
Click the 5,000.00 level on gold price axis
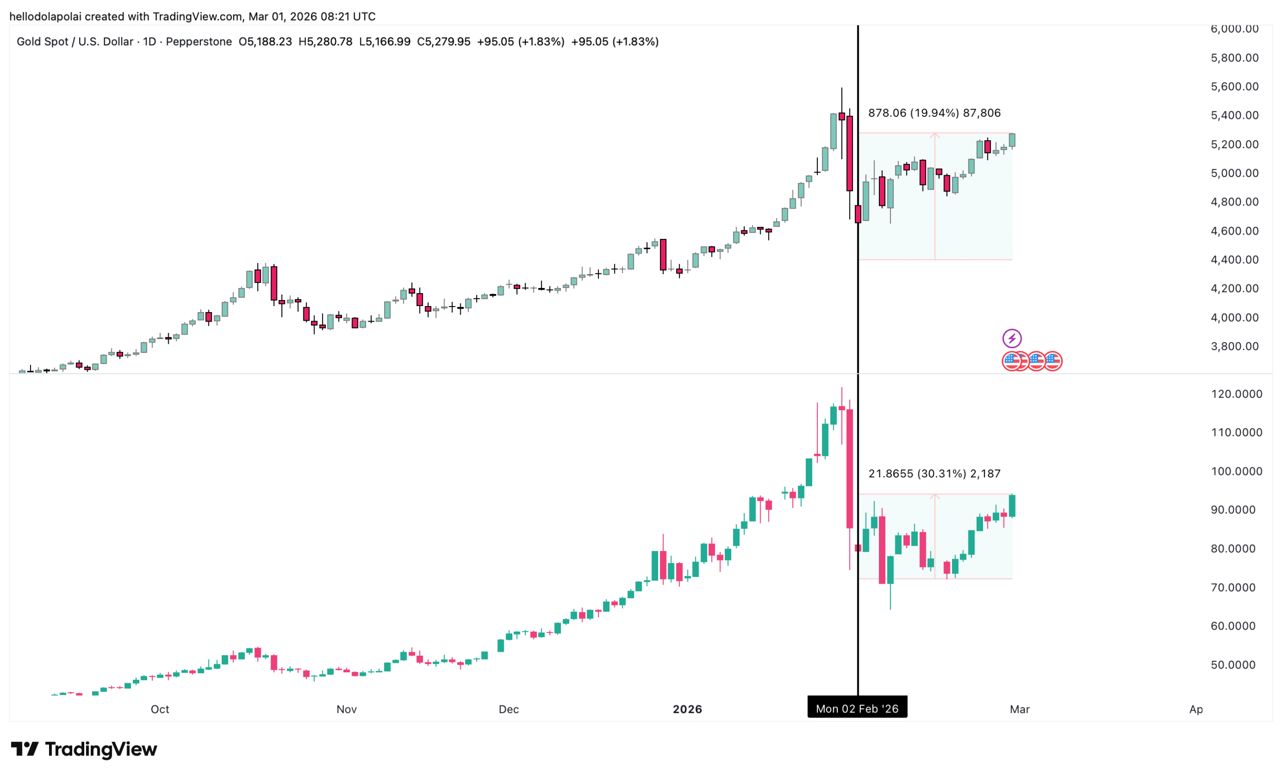click(1234, 173)
